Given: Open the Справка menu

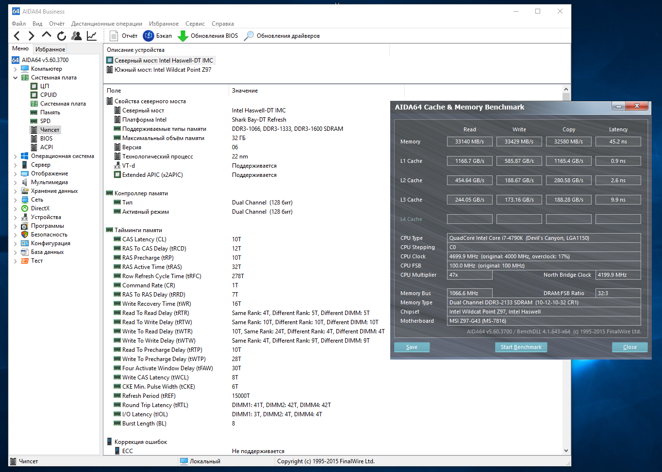Looking at the screenshot, I should [x=223, y=24].
